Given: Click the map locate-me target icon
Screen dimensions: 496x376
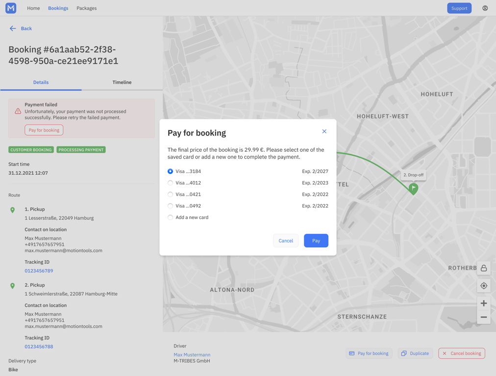Looking at the screenshot, I should (x=484, y=285).
